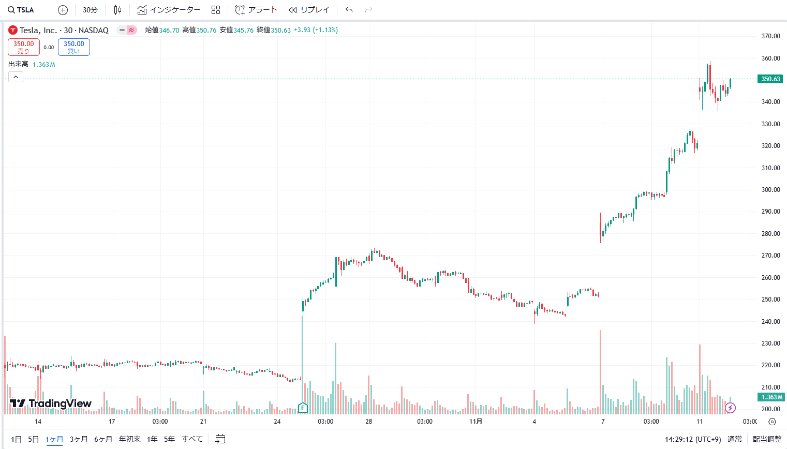The image size is (787, 449).
Task: Select the 6ヶ月 time range
Action: click(103, 439)
